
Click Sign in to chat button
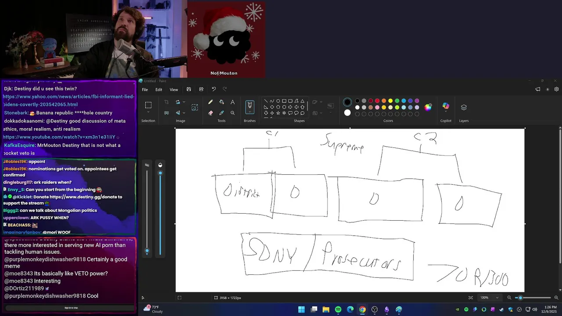[x=71, y=308]
